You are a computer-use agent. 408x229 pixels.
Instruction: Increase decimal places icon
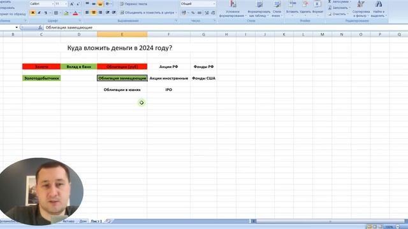207,13
